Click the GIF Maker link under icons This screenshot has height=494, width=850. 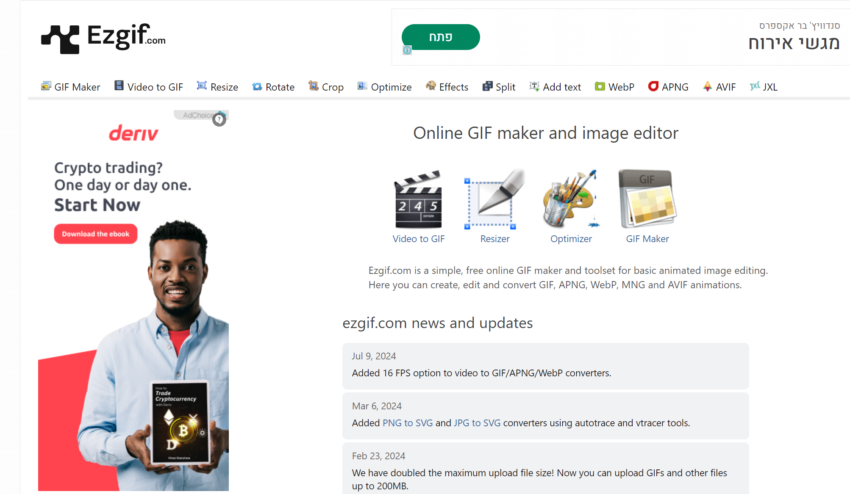[647, 239]
